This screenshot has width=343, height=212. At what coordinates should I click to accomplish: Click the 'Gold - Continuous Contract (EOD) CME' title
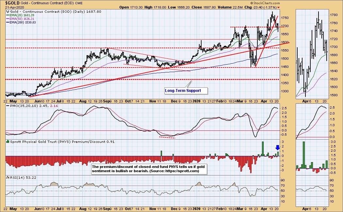click(52, 3)
